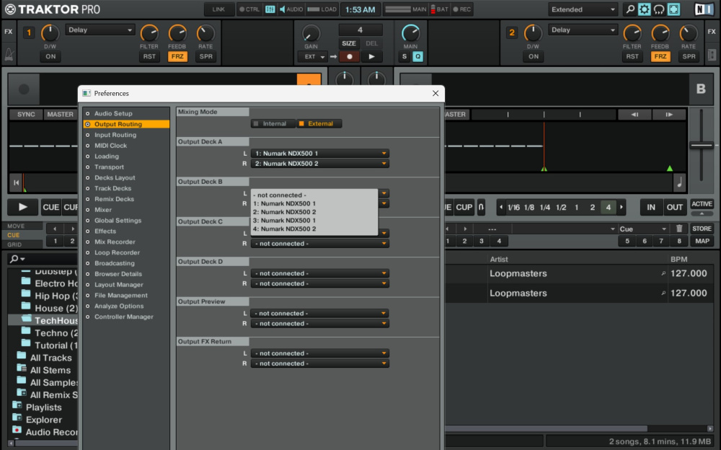Open Controller Manager preferences page
Image resolution: width=721 pixels, height=450 pixels.
coord(124,317)
